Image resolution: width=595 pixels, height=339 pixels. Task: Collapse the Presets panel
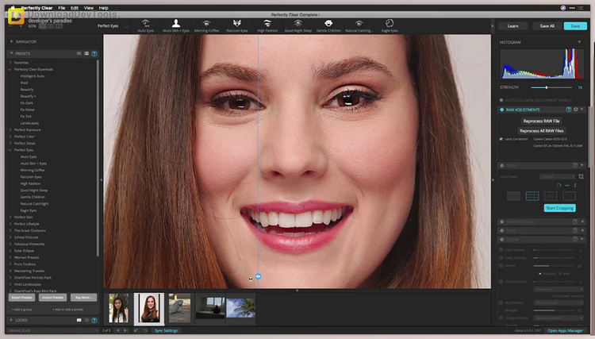tap(11, 53)
